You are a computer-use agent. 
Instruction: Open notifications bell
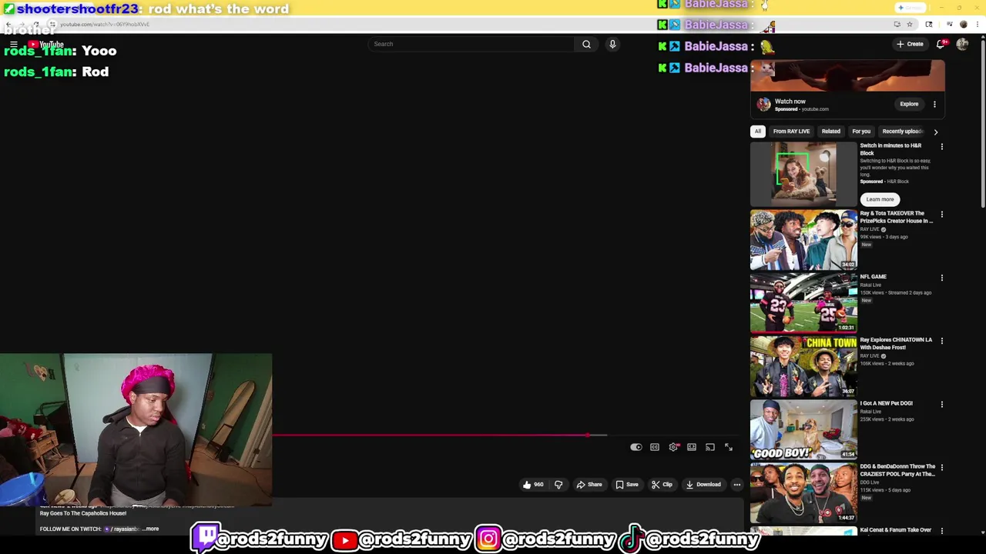(941, 44)
